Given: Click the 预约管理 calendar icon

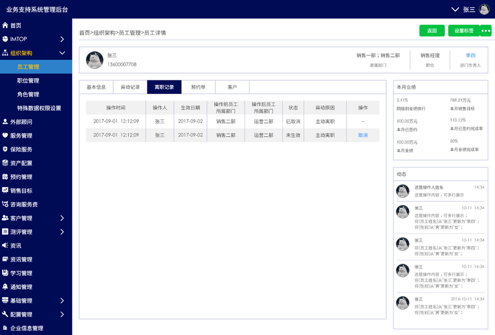Looking at the screenshot, I should pos(5,176).
